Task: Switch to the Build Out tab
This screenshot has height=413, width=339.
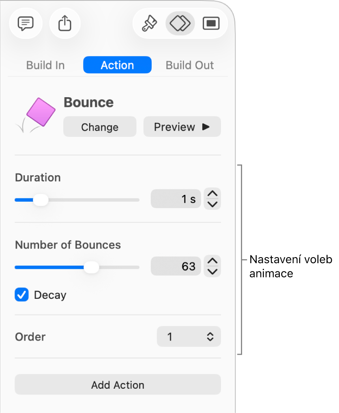Action: coord(190,65)
